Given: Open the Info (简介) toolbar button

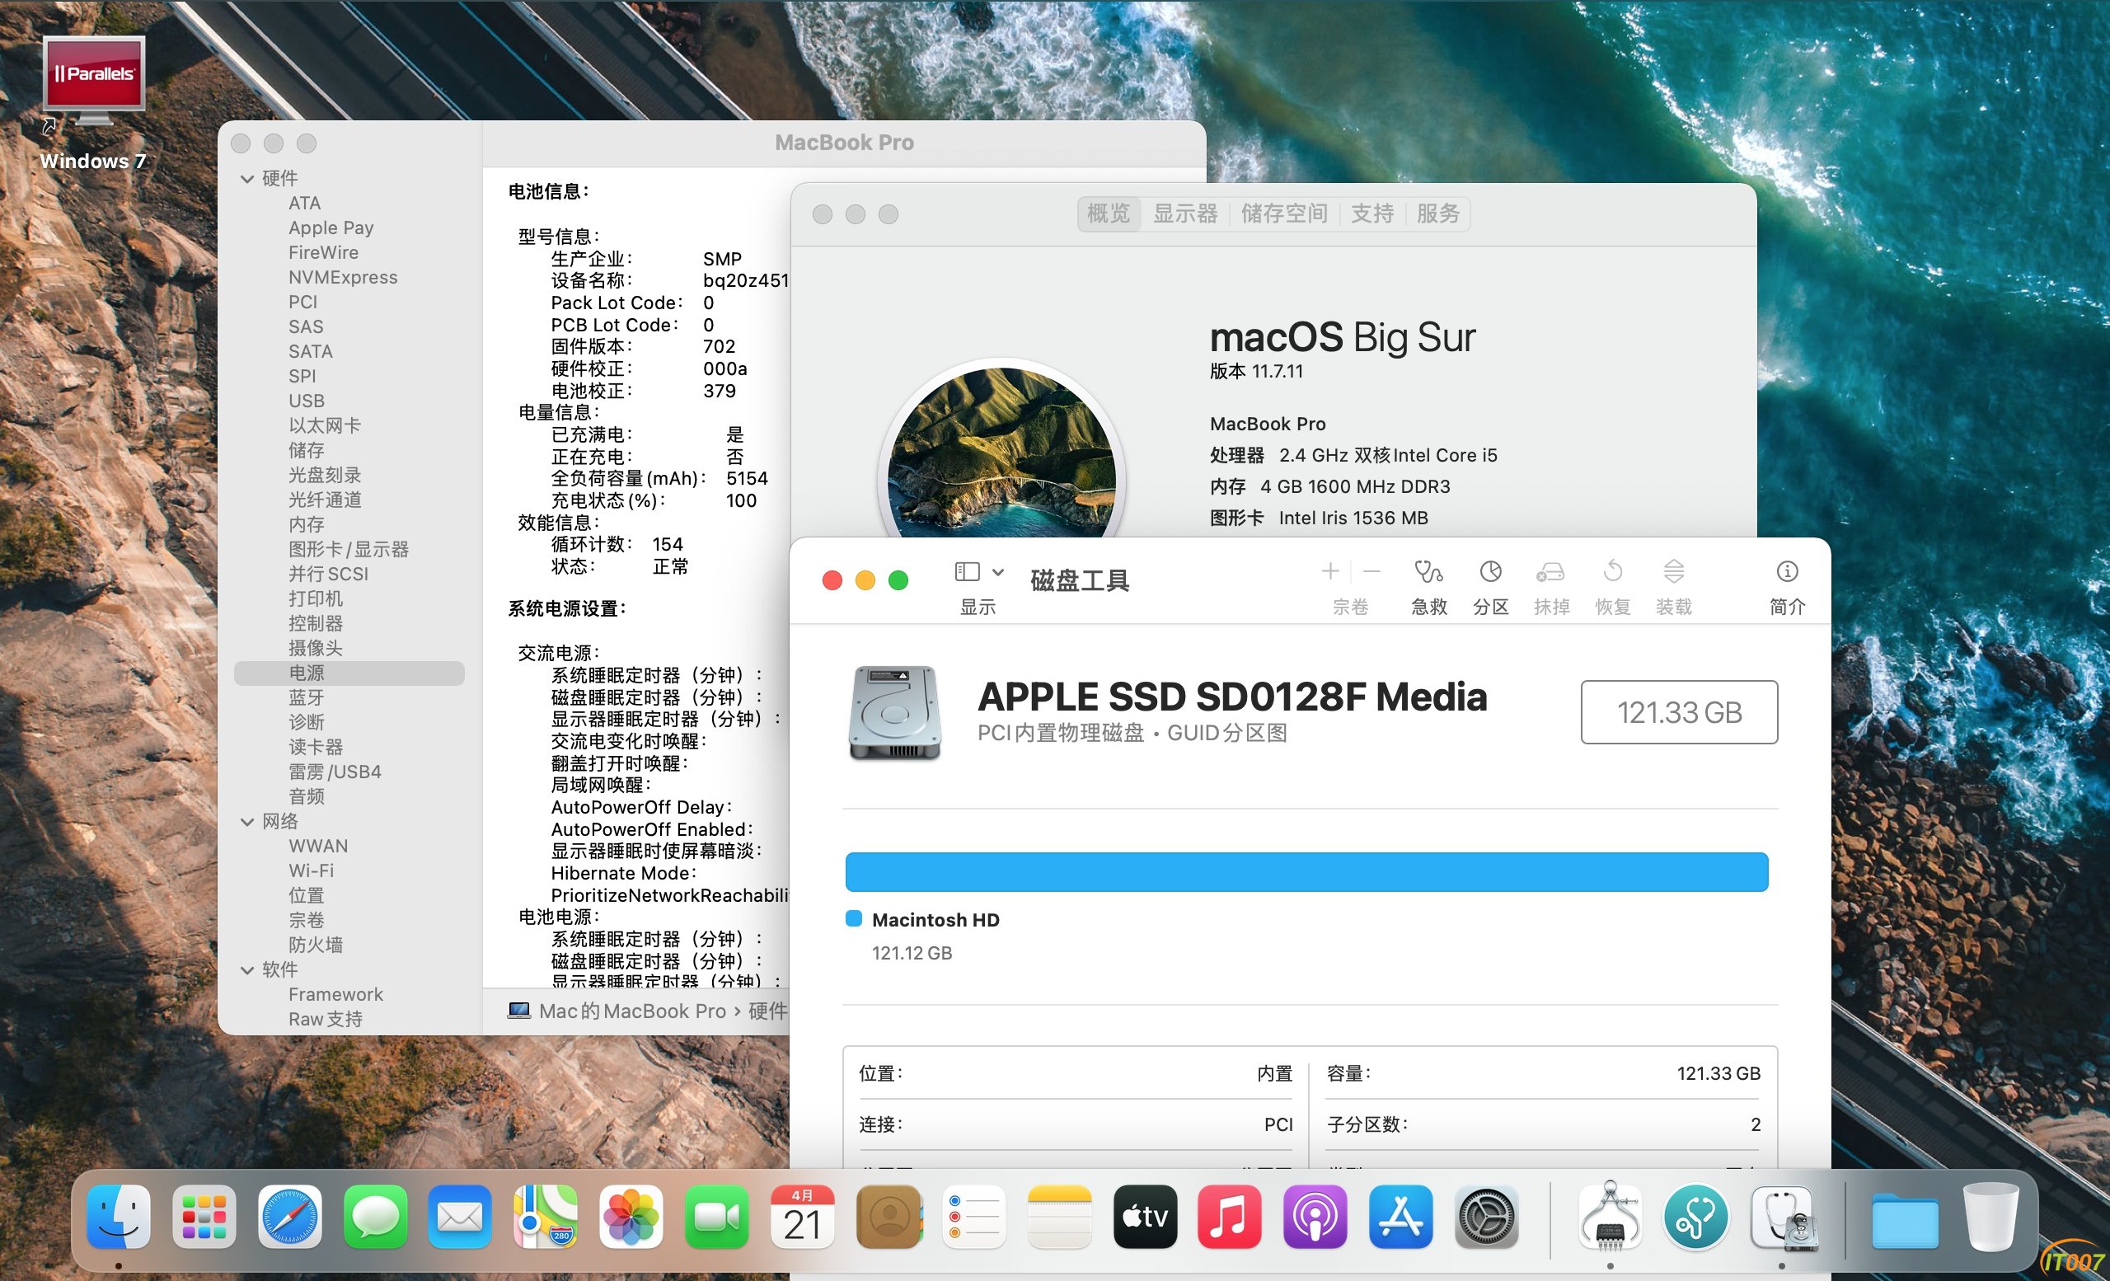Looking at the screenshot, I should (1786, 572).
